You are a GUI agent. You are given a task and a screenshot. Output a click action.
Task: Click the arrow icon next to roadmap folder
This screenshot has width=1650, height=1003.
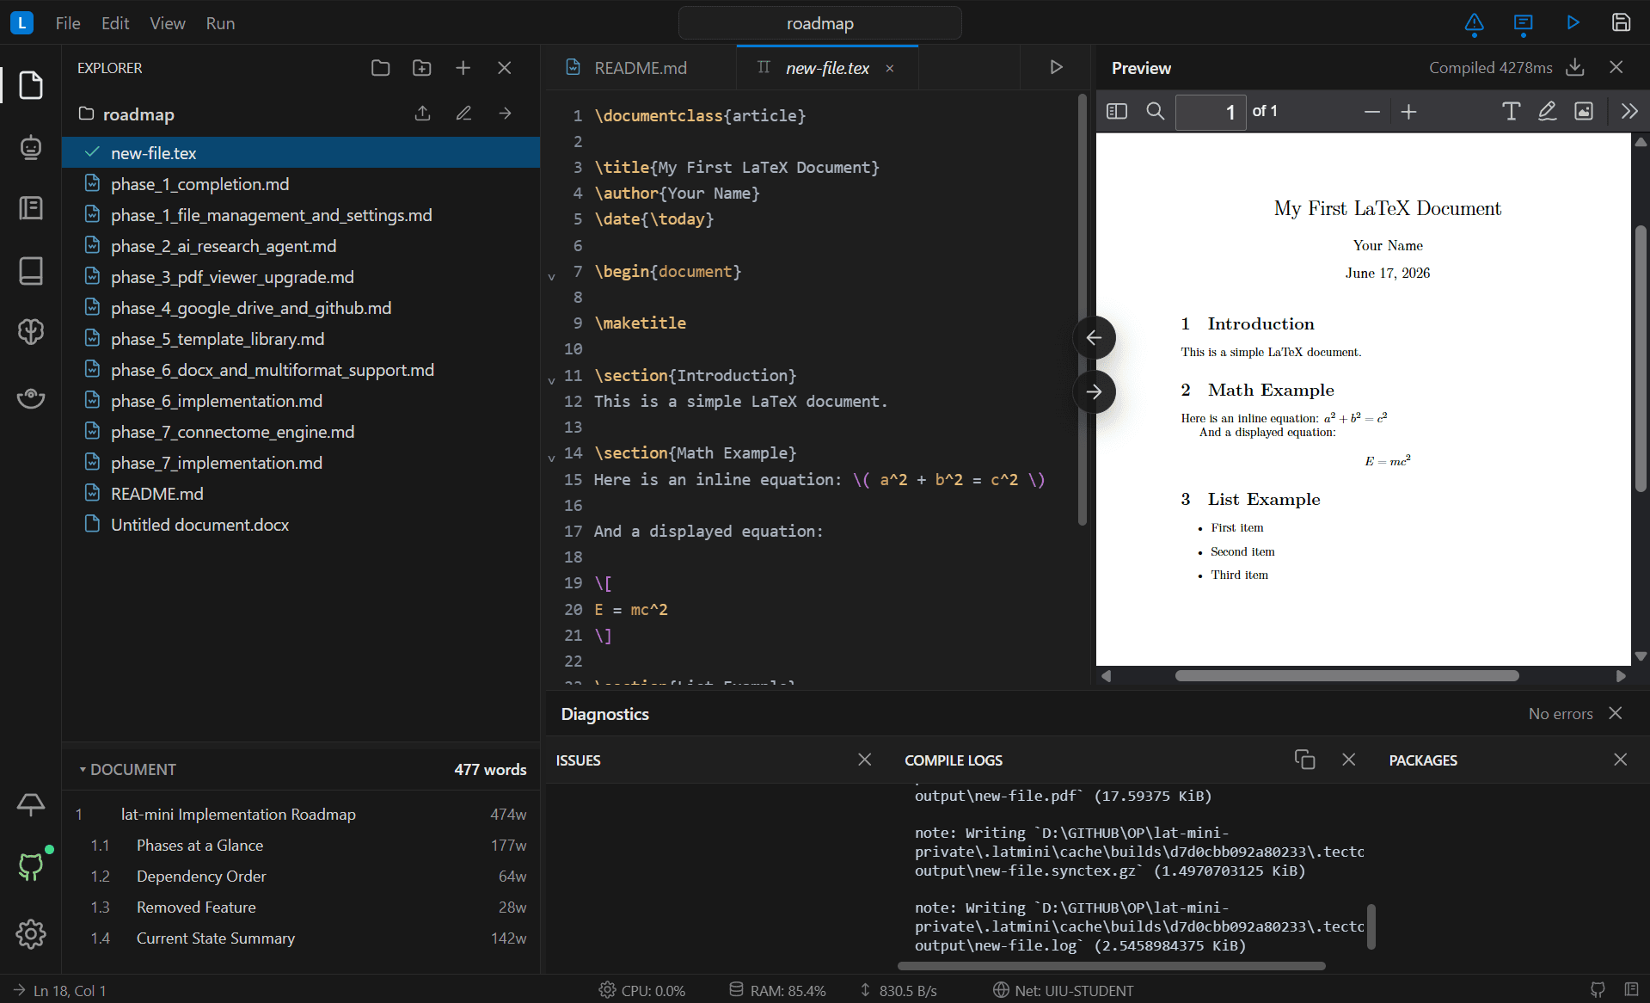(505, 114)
